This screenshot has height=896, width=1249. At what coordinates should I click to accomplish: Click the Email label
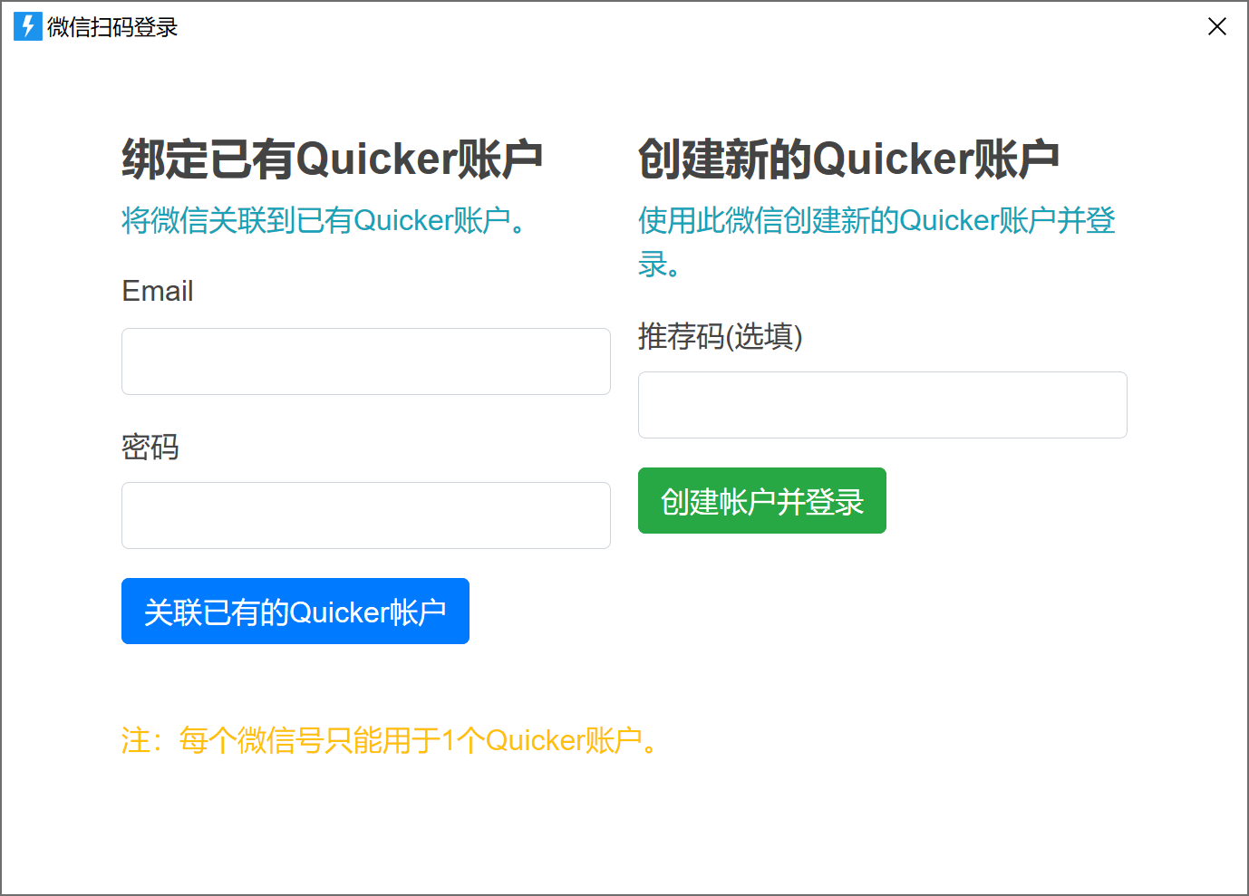pos(158,291)
